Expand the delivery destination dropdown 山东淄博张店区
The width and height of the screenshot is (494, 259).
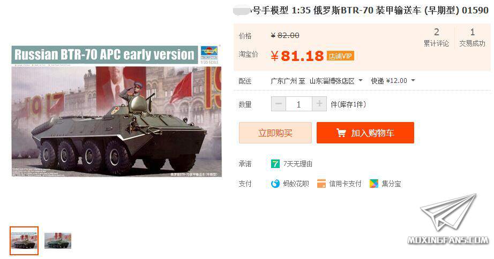336,81
